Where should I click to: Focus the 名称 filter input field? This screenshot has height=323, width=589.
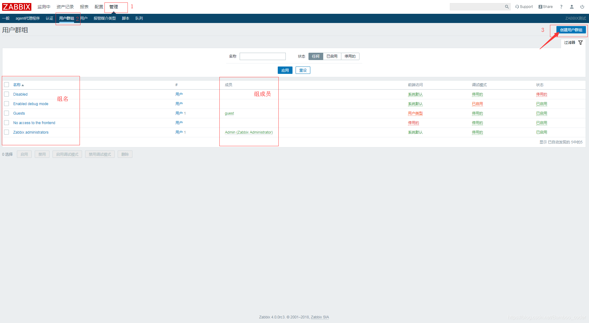[x=263, y=56]
